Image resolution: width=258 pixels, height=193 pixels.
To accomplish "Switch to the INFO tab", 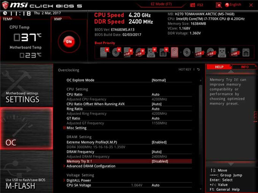I will [244, 67].
